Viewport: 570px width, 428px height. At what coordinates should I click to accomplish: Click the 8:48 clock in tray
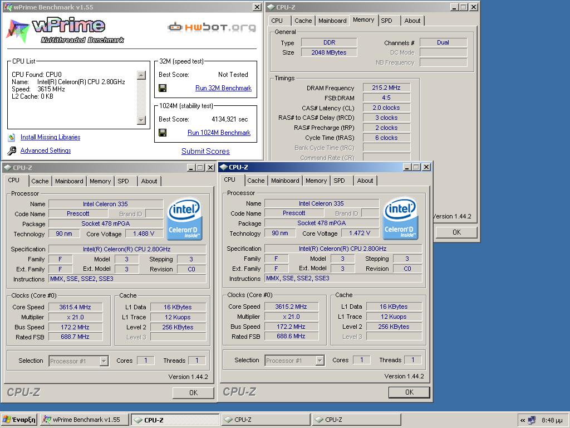click(552, 420)
